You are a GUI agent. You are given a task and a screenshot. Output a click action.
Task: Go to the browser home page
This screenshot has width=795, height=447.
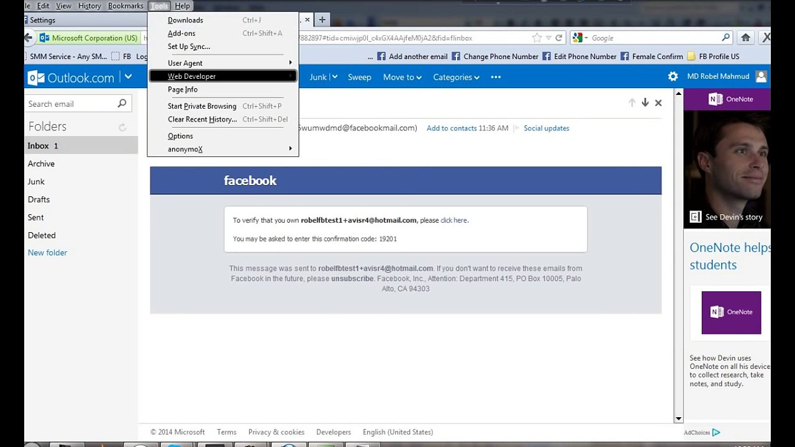(746, 38)
